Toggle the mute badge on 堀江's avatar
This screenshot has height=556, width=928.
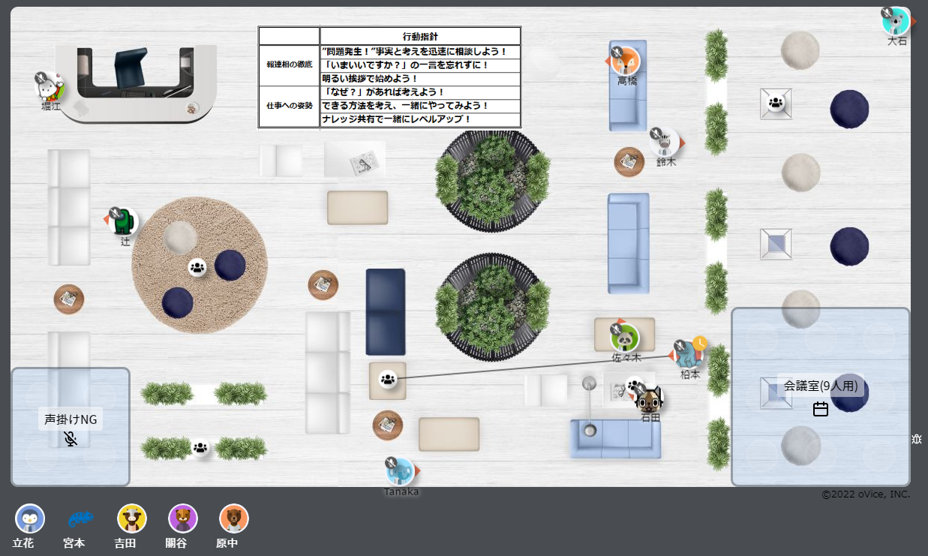pos(41,78)
